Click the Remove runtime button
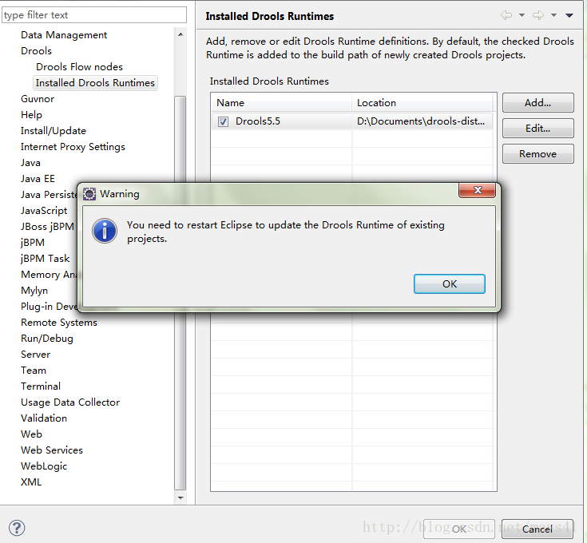This screenshot has height=543, width=587. tap(538, 154)
